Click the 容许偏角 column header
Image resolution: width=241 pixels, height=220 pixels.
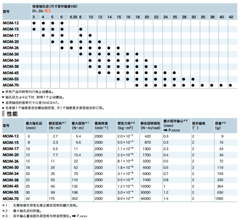(x=199, y=125)
